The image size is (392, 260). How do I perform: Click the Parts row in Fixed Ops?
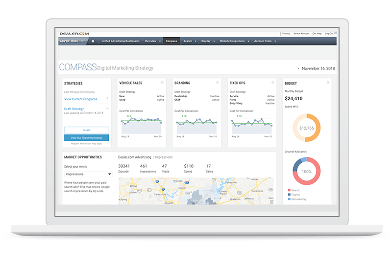[x=252, y=100]
